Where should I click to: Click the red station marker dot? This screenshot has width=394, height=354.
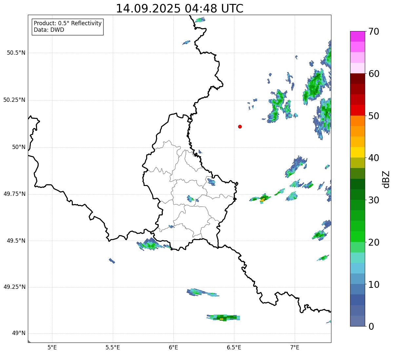click(240, 126)
